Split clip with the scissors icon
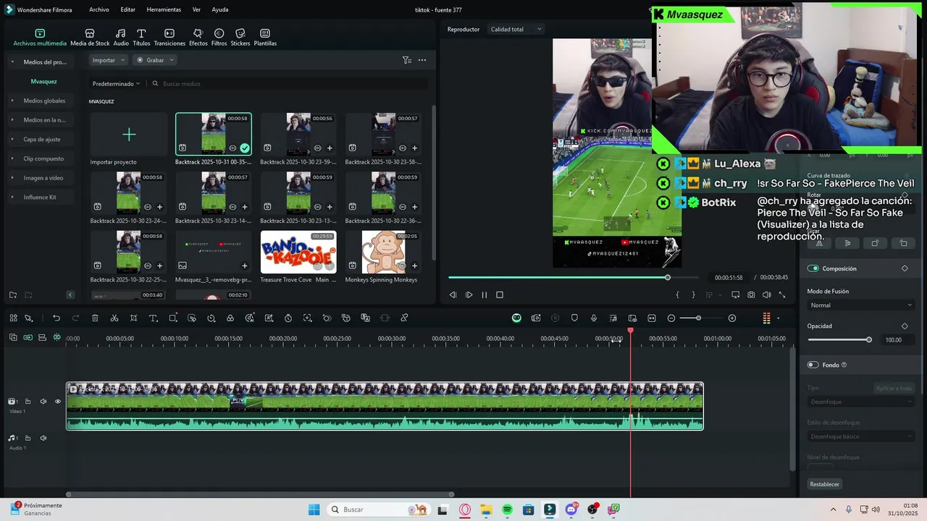This screenshot has width=927, height=521. point(114,318)
